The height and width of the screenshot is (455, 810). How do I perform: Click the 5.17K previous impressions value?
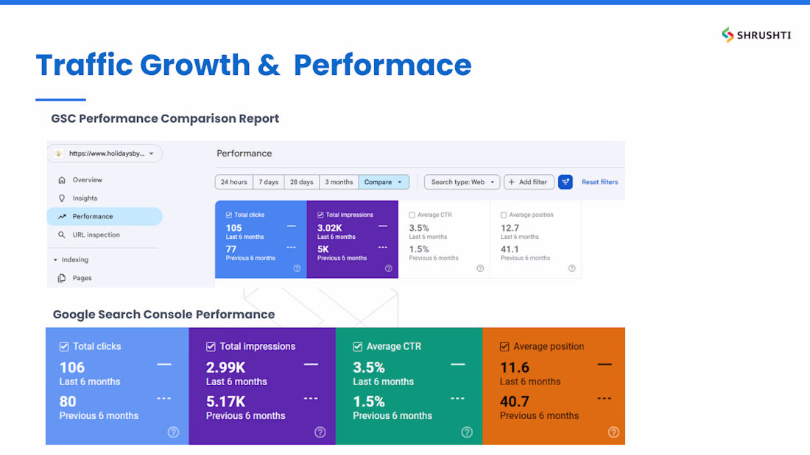(x=226, y=401)
